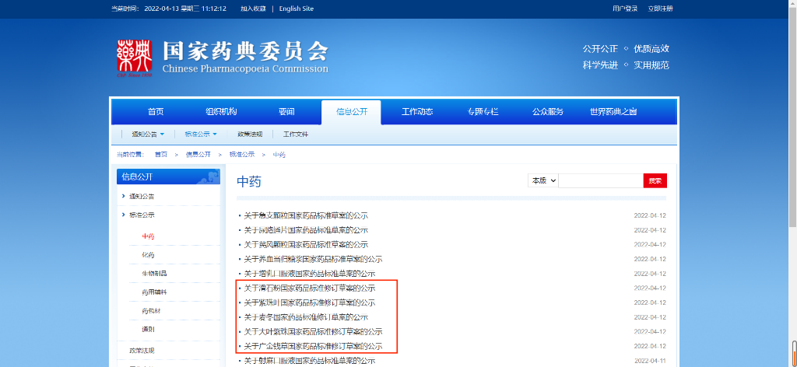
Task: Click 用户登录 login link
Action: pos(625,9)
